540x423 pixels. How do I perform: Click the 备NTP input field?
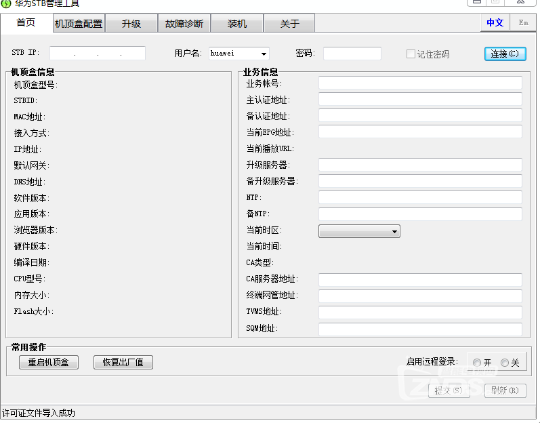[x=420, y=214]
